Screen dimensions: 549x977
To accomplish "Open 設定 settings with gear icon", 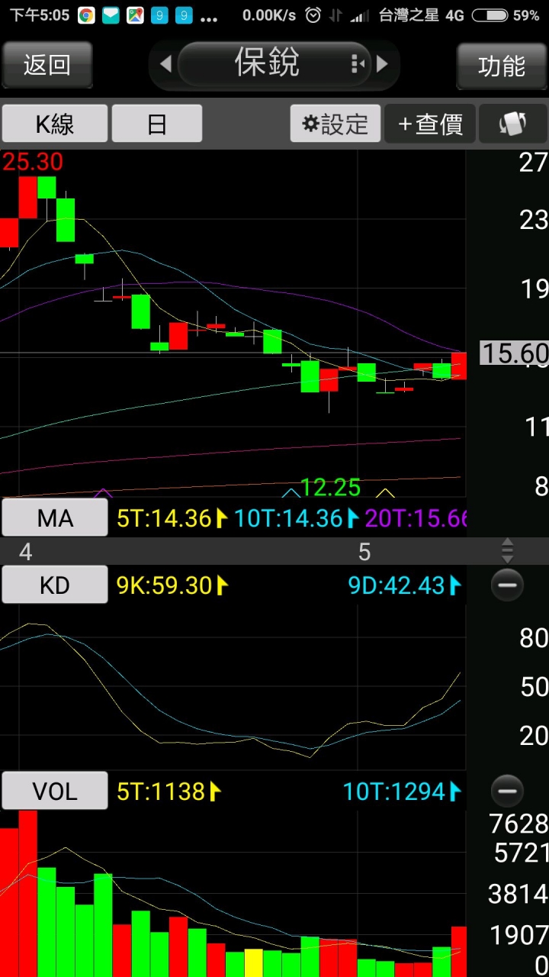I will point(335,124).
